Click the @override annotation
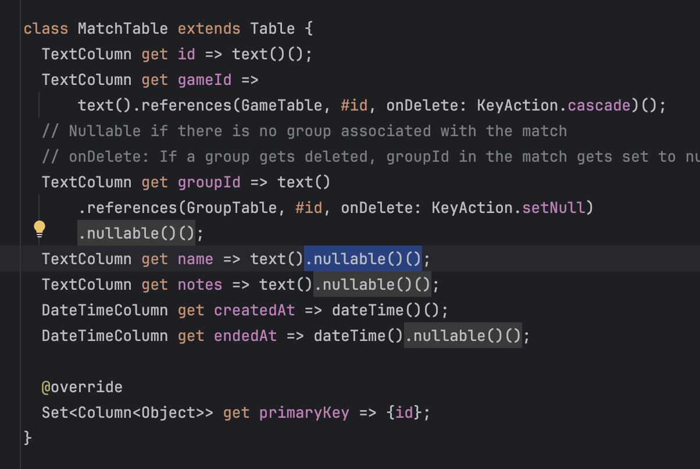Image resolution: width=700 pixels, height=469 pixels. (82, 387)
